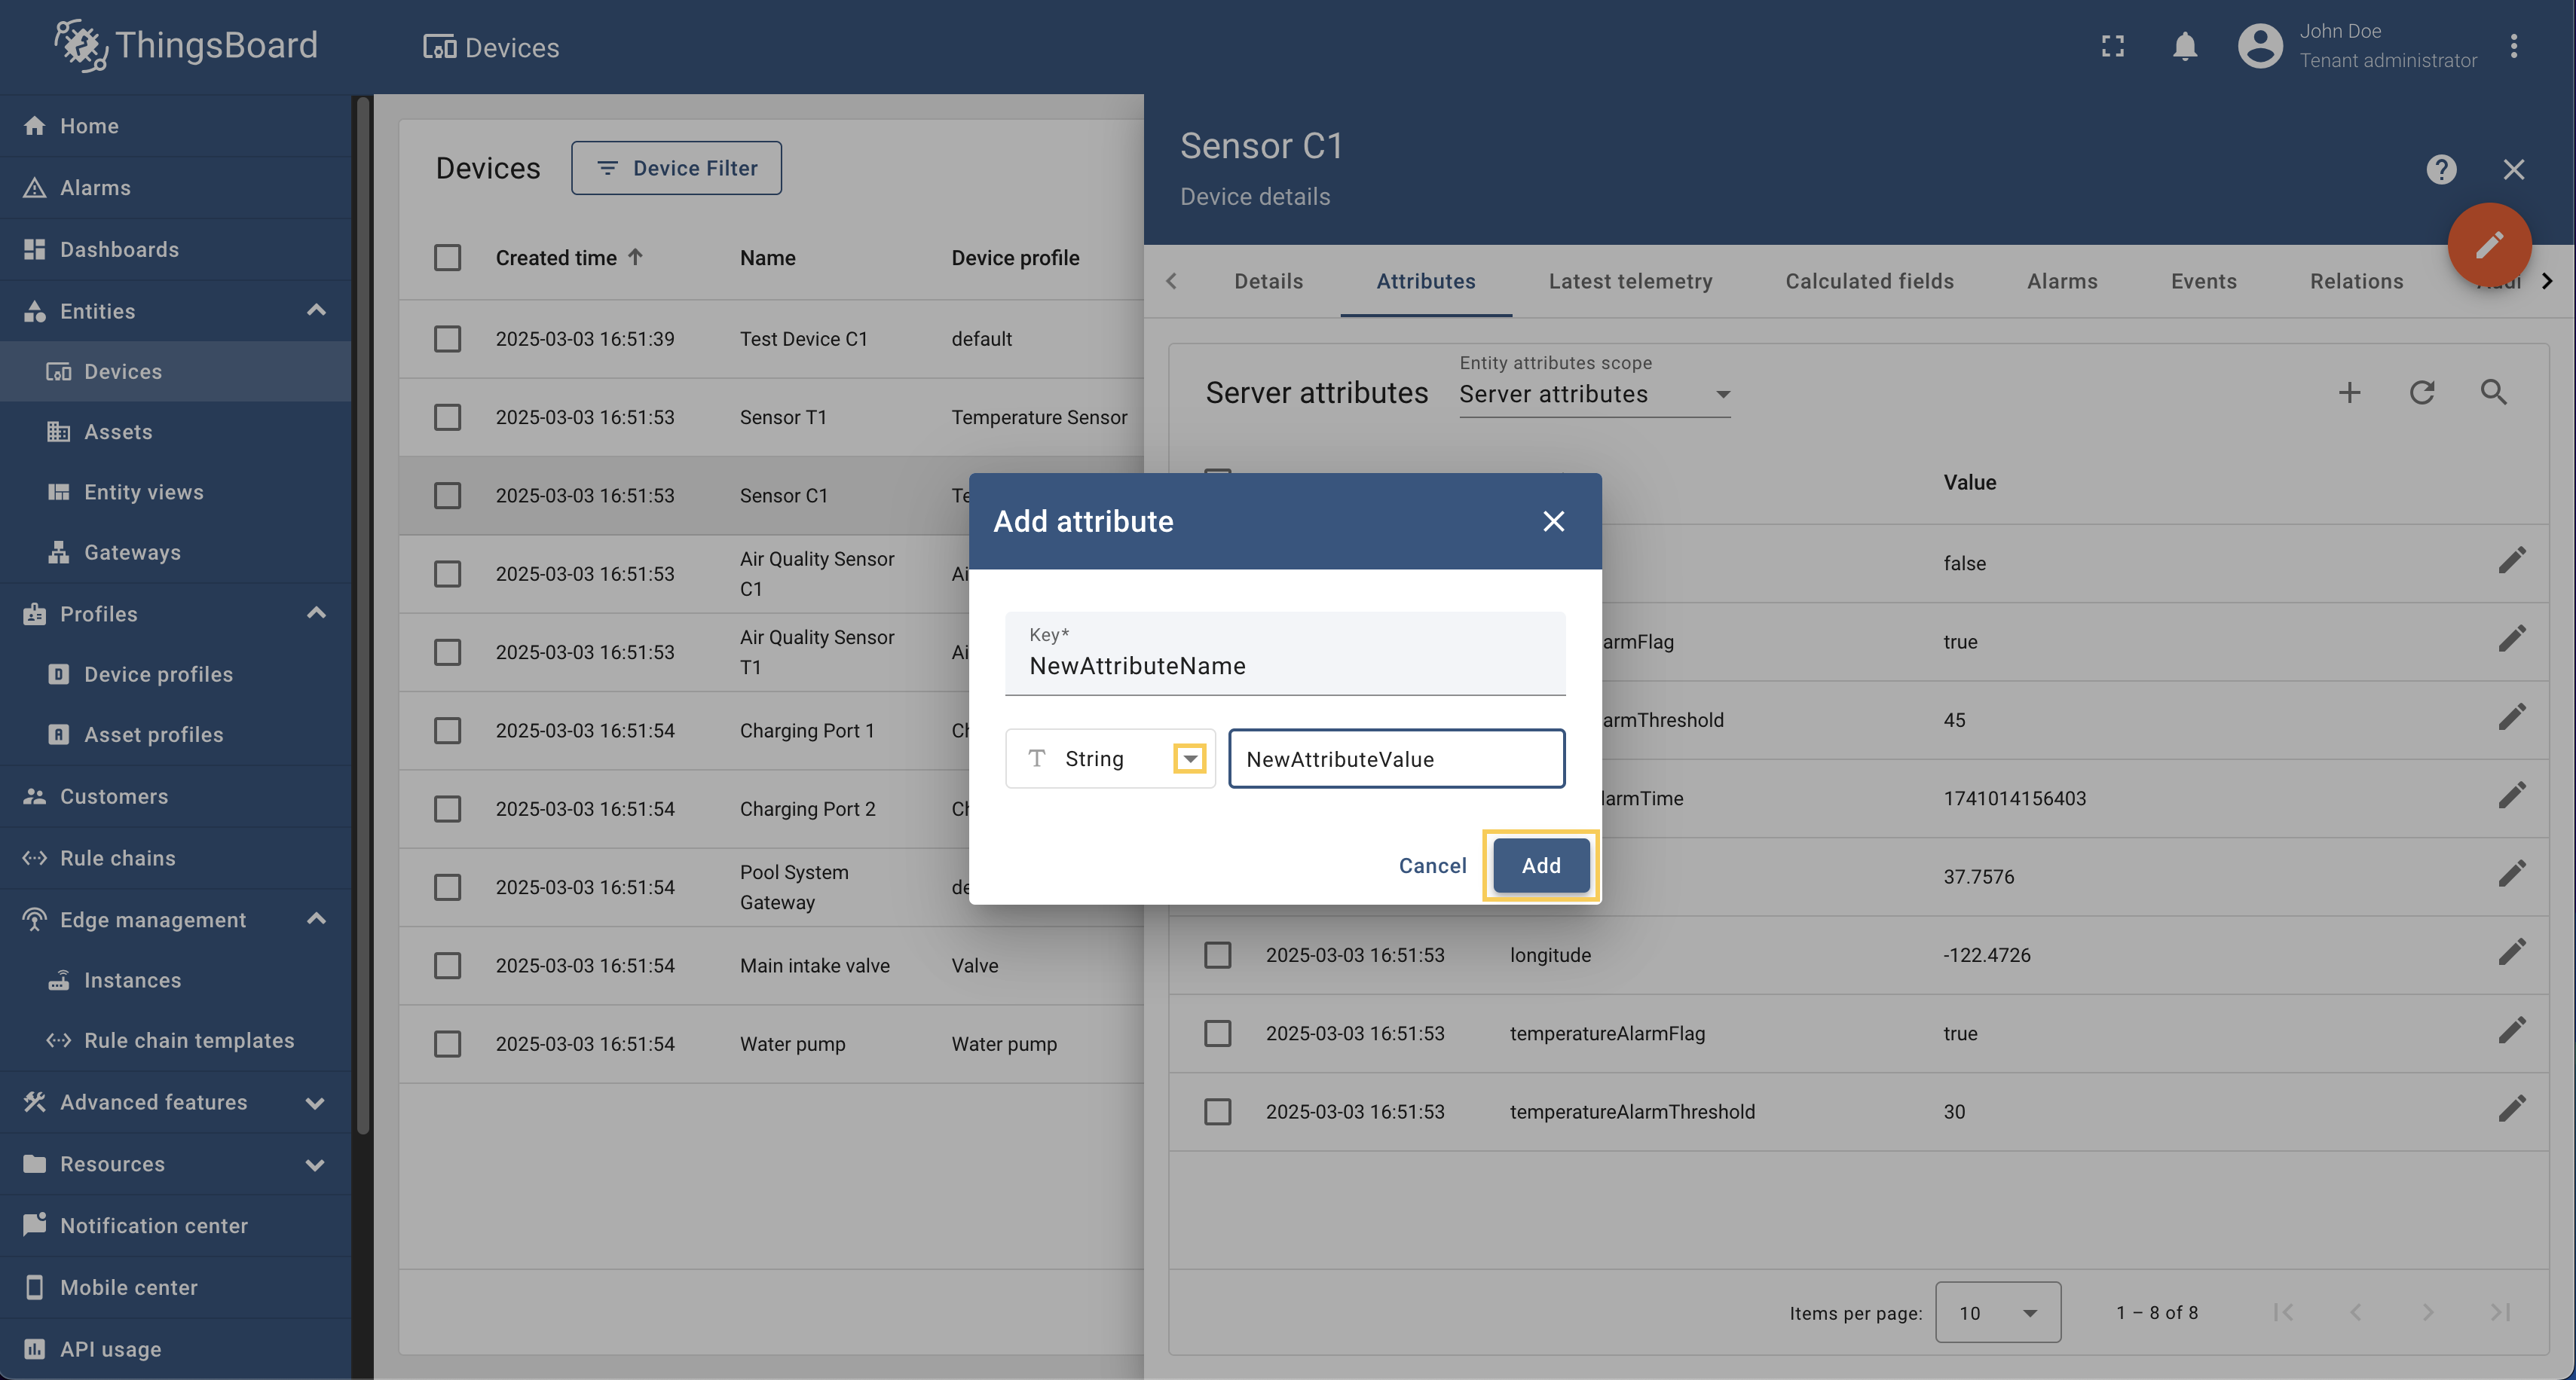This screenshot has width=2576, height=1380.
Task: Open the Calculated fields tab
Action: pos(1869,281)
